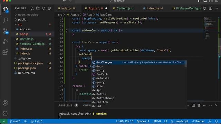Open the PROBLEMS panel tab
This screenshot has width=221, height=124.
tap(65, 105)
